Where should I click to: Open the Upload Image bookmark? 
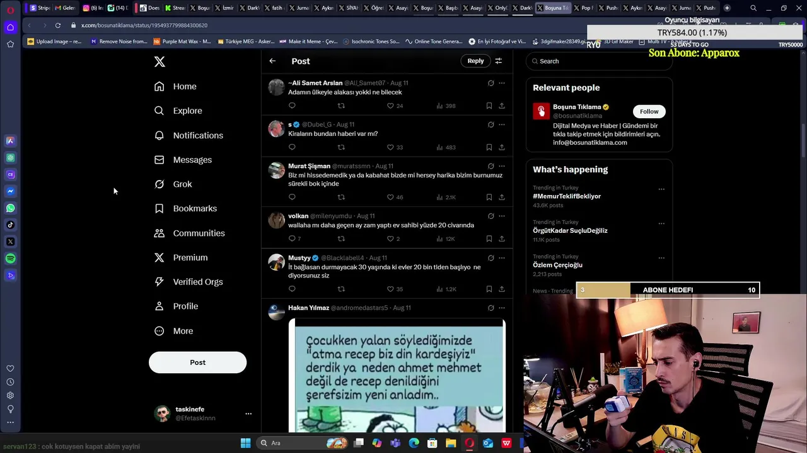pos(55,42)
